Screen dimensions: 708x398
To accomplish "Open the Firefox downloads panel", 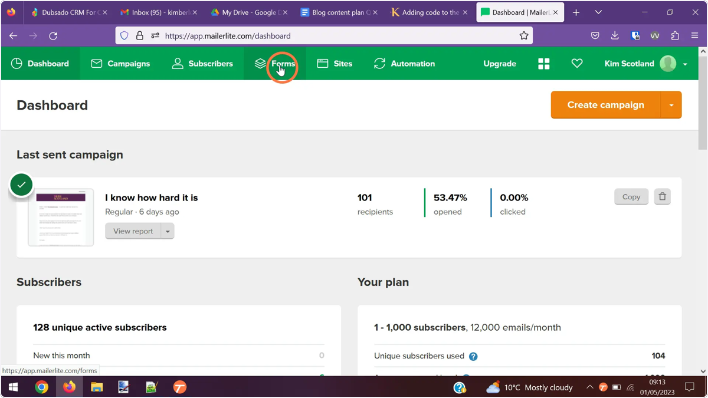I will pyautogui.click(x=615, y=36).
